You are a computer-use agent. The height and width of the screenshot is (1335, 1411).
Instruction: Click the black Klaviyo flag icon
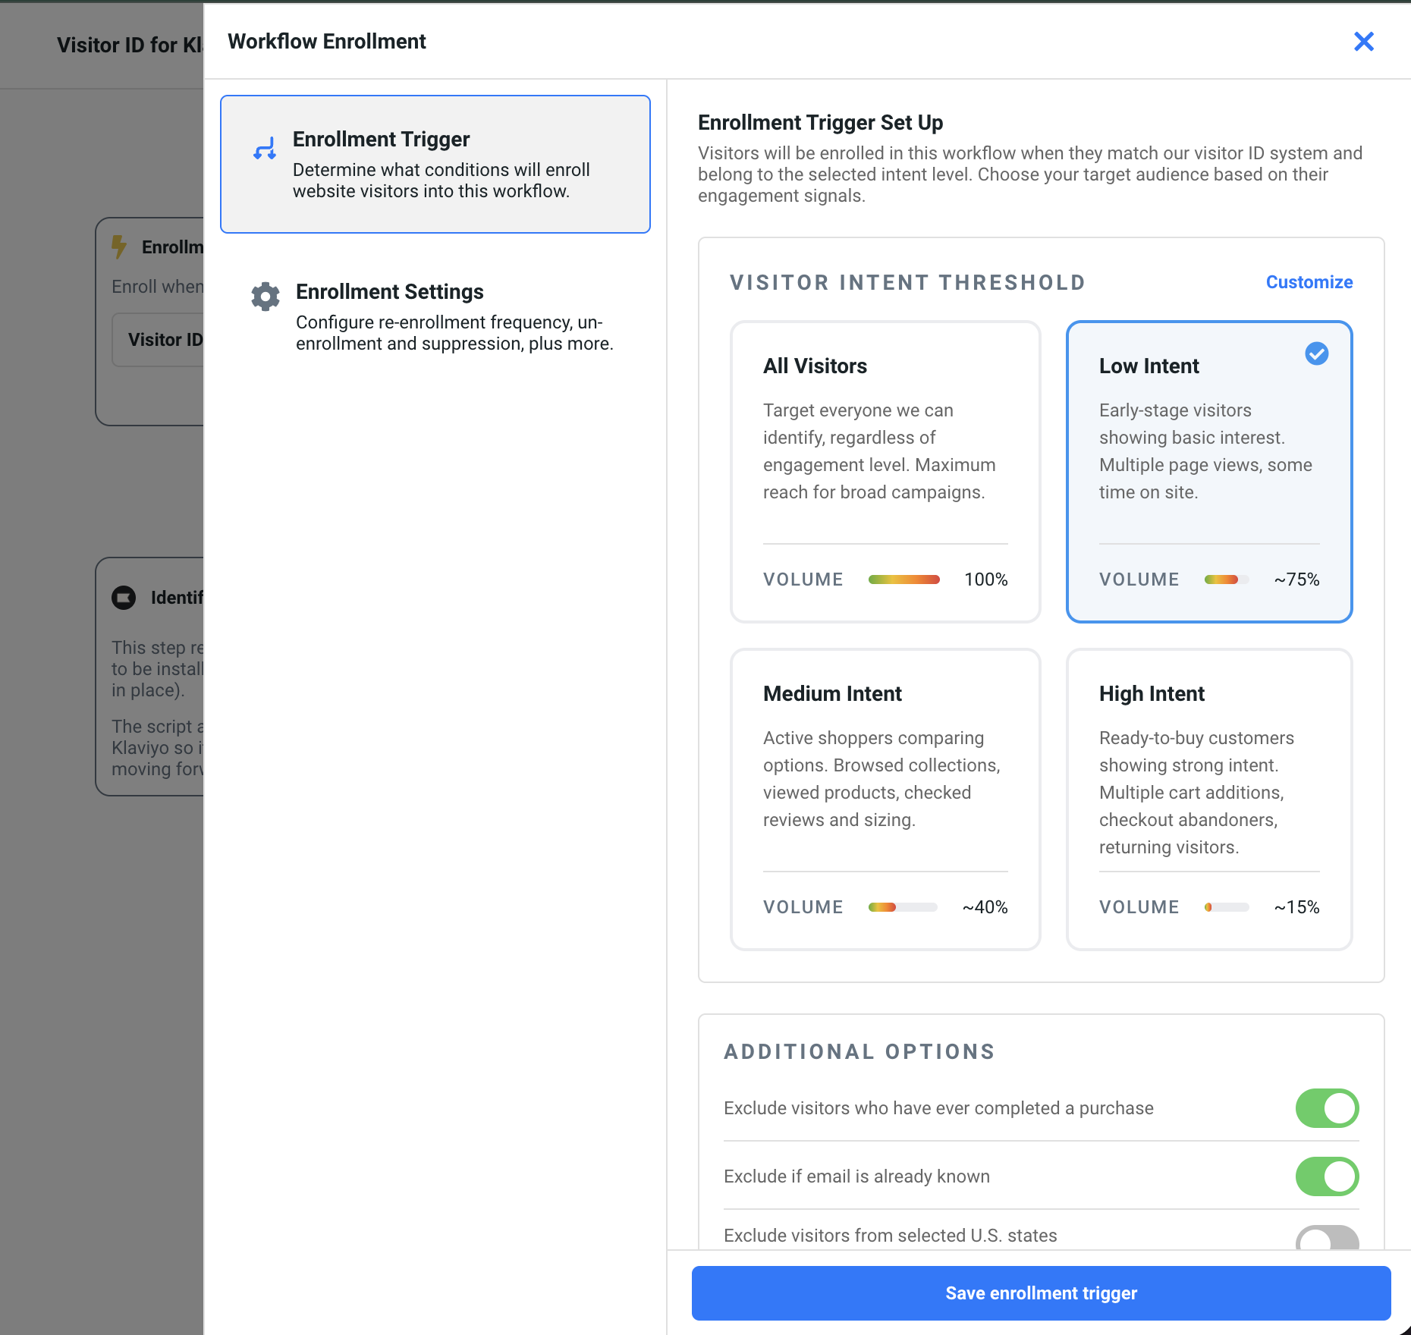tap(124, 598)
